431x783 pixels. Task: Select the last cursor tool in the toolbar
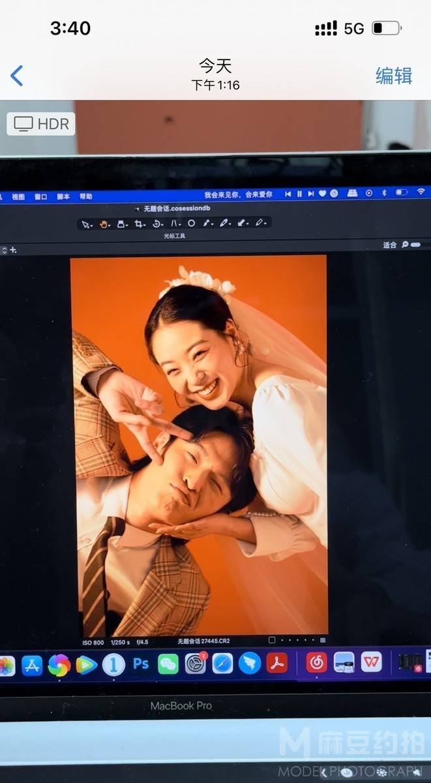(x=260, y=223)
